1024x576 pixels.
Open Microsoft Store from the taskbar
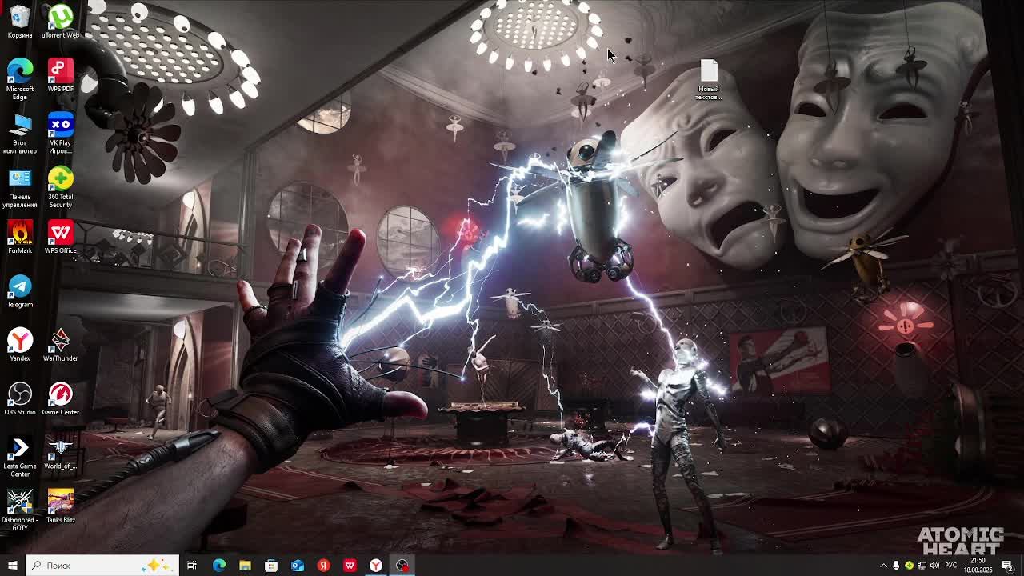point(271,566)
